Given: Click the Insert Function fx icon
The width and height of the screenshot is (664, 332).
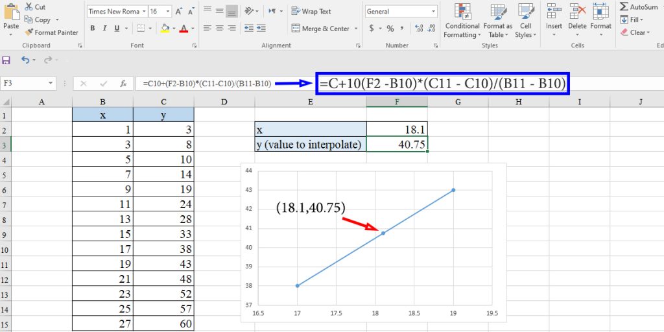Looking at the screenshot, I should point(123,84).
